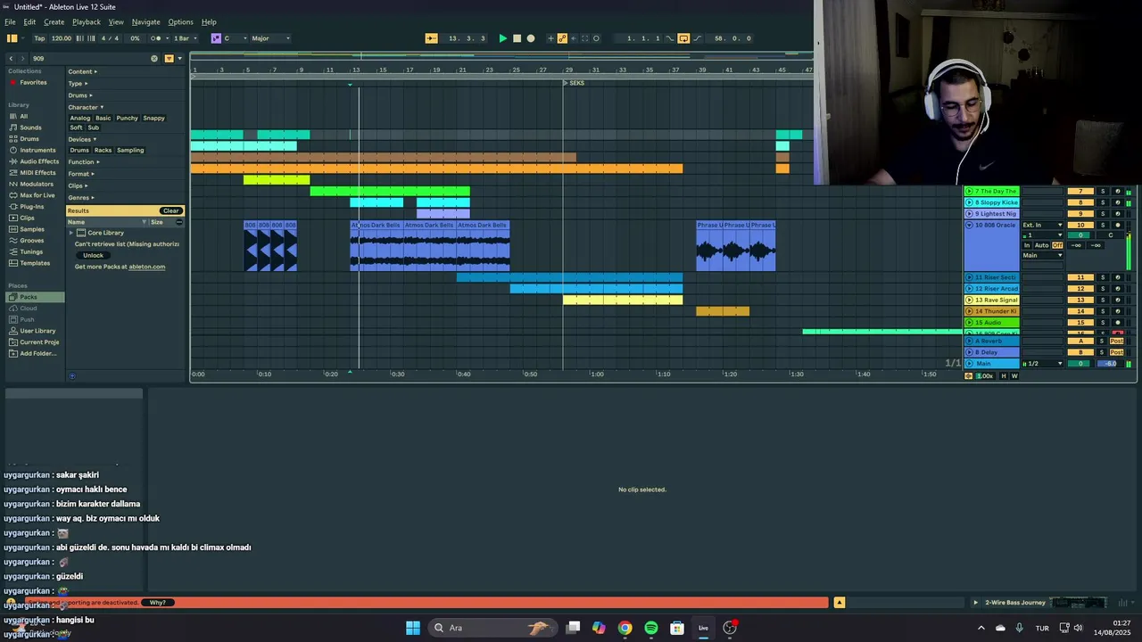Solo track 7 The Day The
1142x642 pixels.
[1102, 191]
